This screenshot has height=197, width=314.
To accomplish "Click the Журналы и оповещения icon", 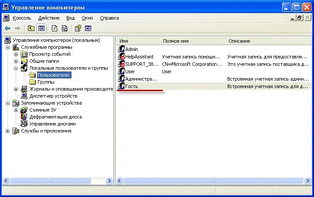I will (x=24, y=89).
